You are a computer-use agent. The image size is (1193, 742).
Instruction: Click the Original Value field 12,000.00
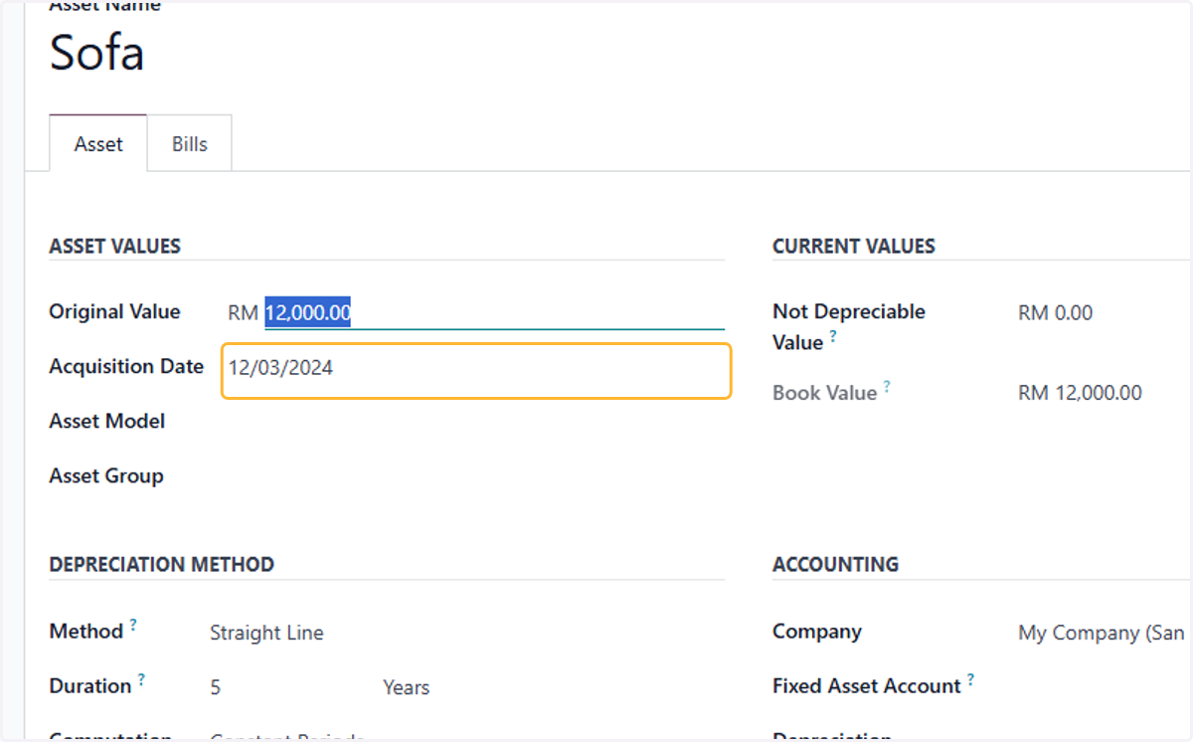pos(494,313)
